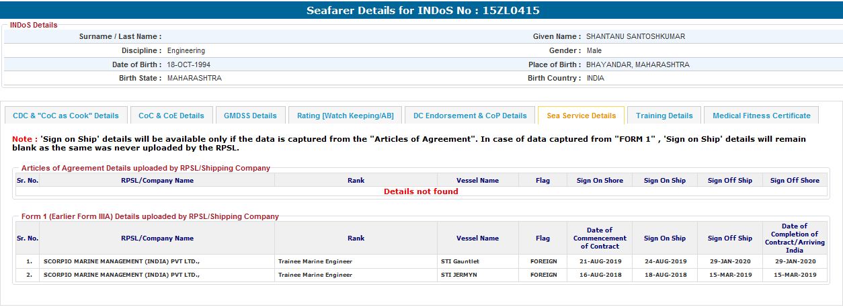Image resolution: width=843 pixels, height=307 pixels.
Task: Click the Rank column header in Form 1 table
Action: click(x=356, y=238)
